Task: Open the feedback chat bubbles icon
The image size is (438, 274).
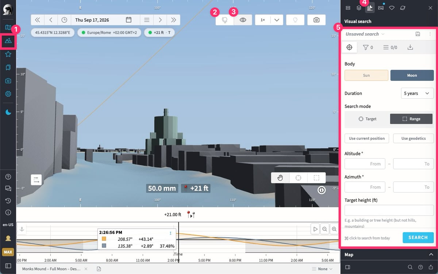Action: tap(8, 189)
